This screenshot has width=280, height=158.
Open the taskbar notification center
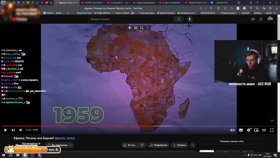point(275,155)
